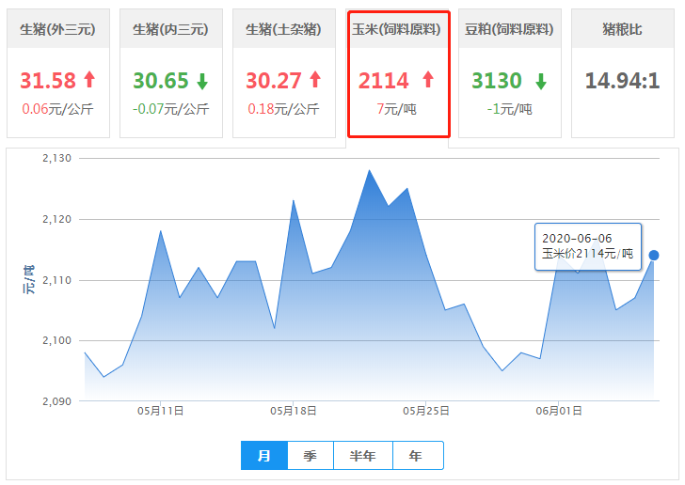Image resolution: width=685 pixels, height=485 pixels.
Task: Switch to the 豆粕(饲料原料) tab
Action: pos(510,29)
